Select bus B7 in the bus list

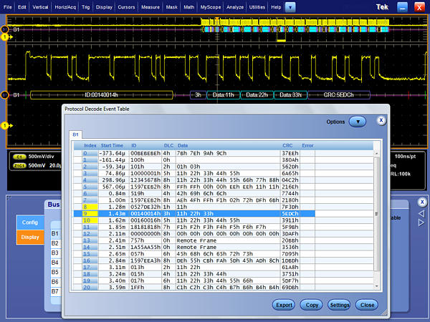pyautogui.click(x=54, y=292)
